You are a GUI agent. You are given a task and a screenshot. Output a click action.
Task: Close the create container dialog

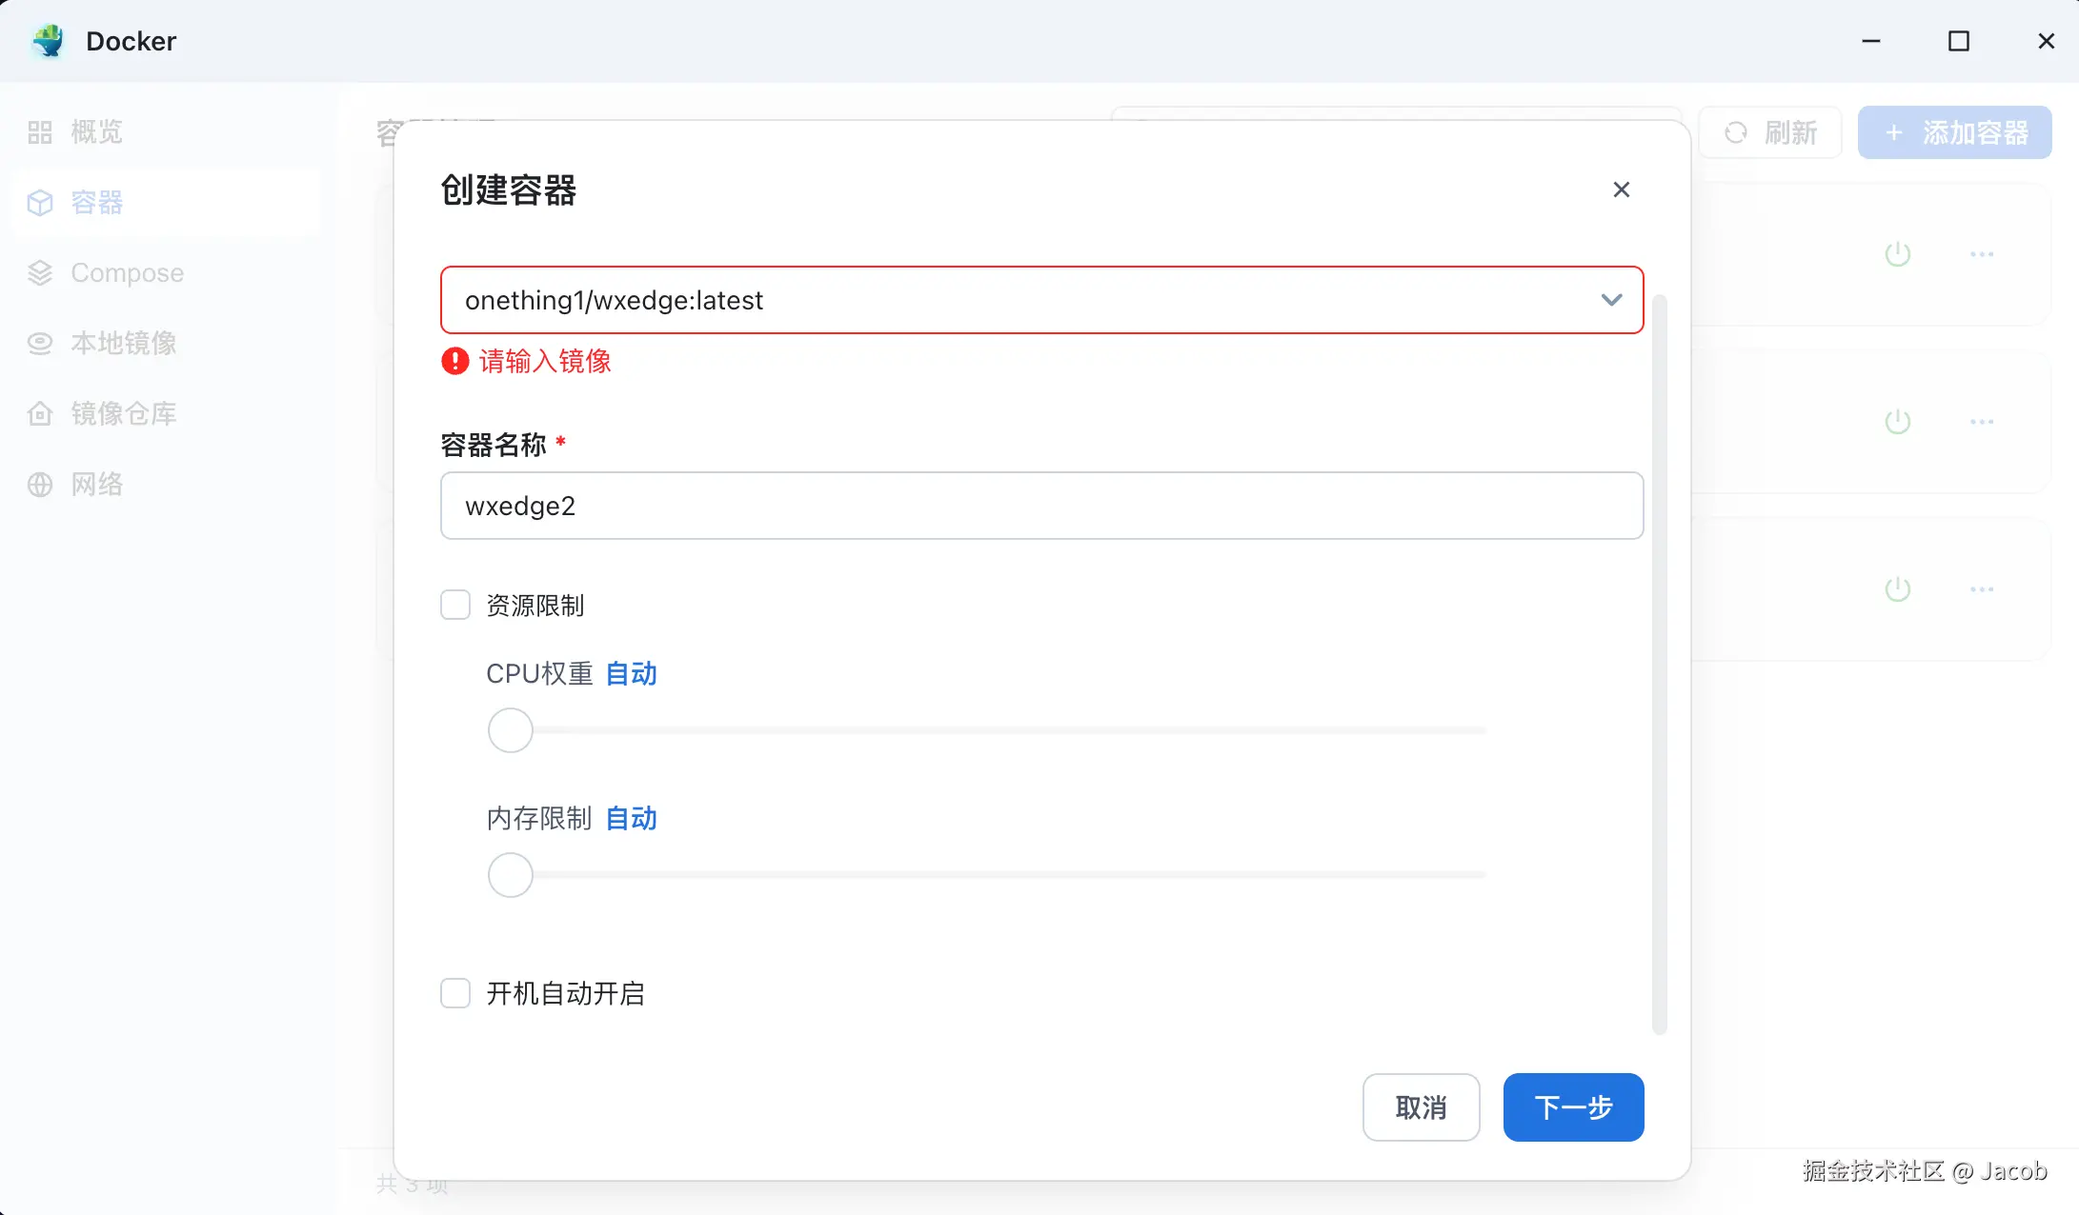[x=1621, y=189]
